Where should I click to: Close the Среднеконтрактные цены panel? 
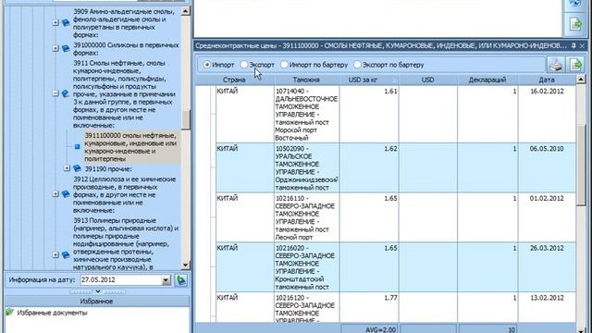point(582,45)
